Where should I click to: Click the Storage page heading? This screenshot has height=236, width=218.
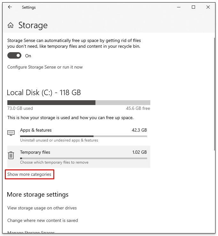[33, 25]
